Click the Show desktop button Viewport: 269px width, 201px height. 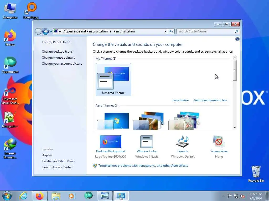[267, 196]
